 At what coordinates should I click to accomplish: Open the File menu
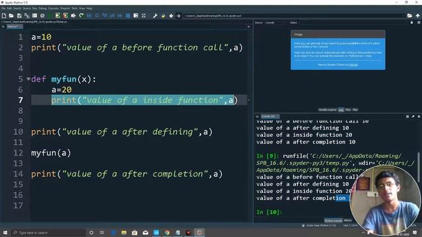coord(3,9)
